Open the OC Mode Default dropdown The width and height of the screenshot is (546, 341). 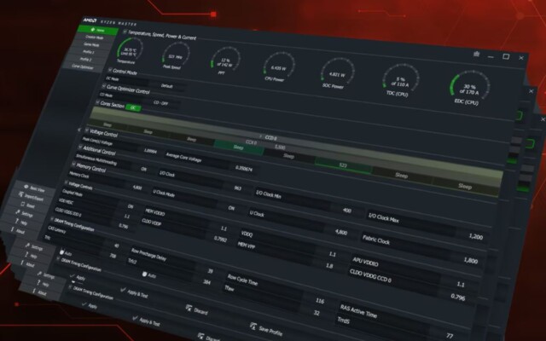[x=167, y=86]
